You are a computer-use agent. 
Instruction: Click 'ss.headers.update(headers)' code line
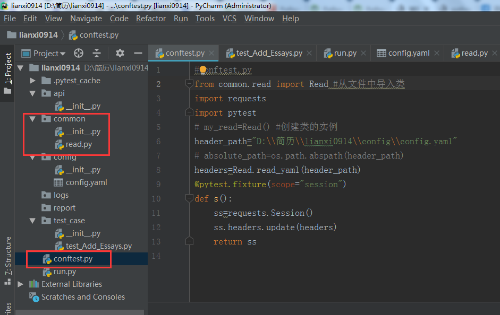point(275,227)
